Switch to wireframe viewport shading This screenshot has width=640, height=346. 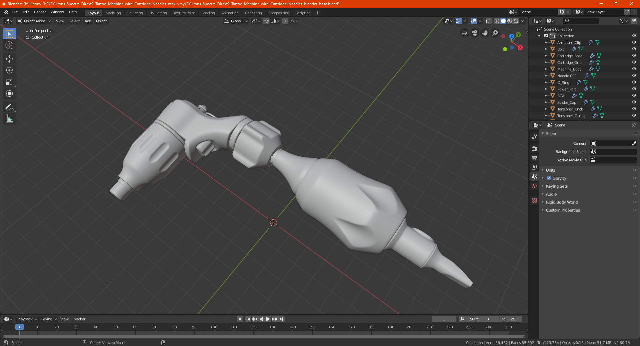(x=497, y=21)
